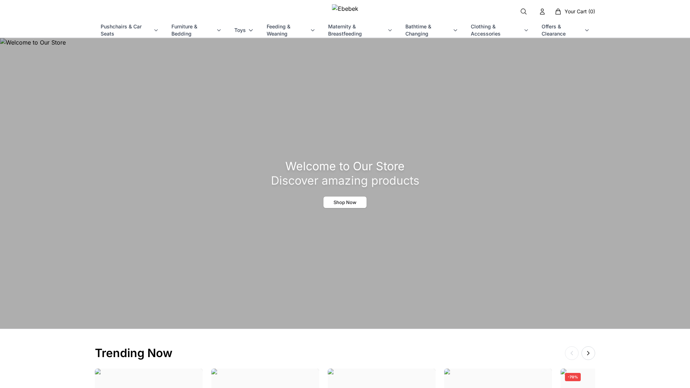Click the Shop Now button
The image size is (690, 388).
(x=345, y=202)
